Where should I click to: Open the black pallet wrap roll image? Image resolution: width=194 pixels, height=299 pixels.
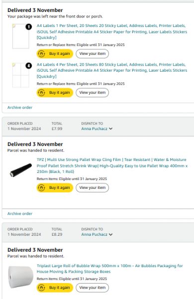pos(21,170)
